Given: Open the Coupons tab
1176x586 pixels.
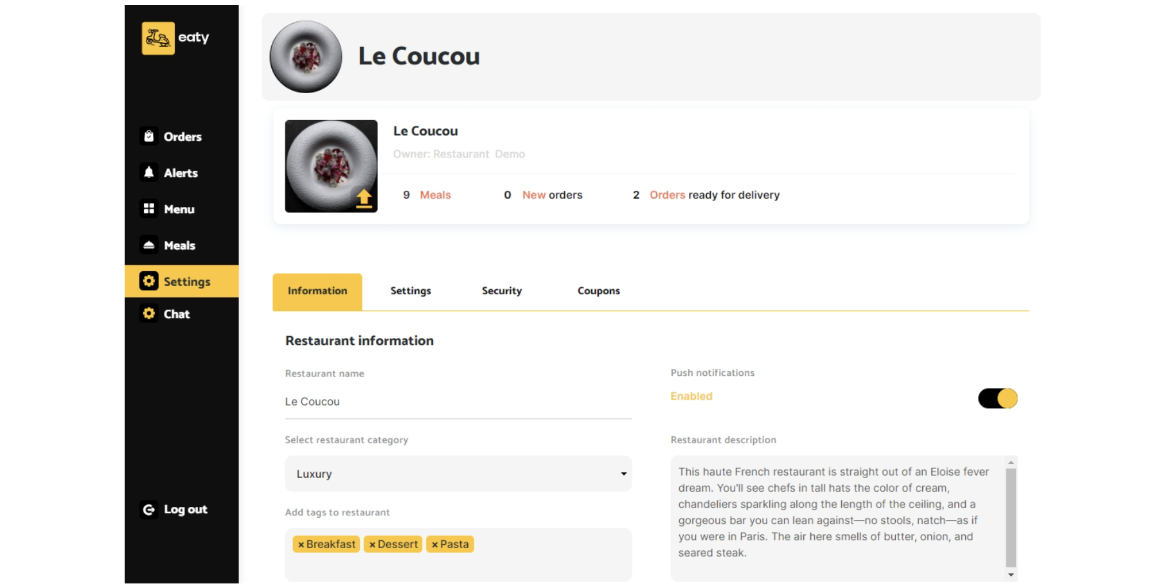Looking at the screenshot, I should pos(598,291).
